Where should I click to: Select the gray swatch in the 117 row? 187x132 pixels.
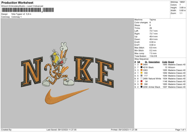click(x=141, y=76)
